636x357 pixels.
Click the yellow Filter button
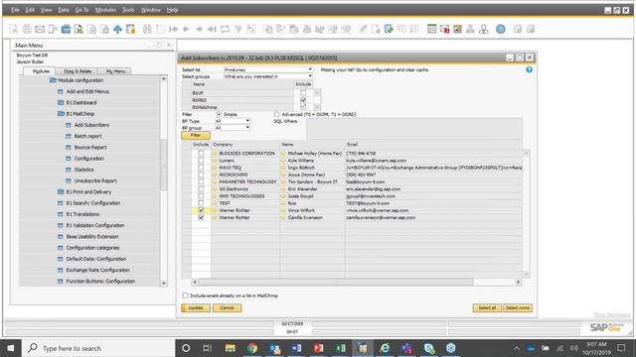196,135
